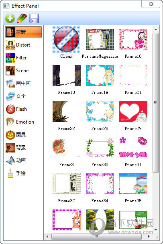Select the green Christmas frame thumbnail
Screen dimensions: 163x244
pos(133,220)
